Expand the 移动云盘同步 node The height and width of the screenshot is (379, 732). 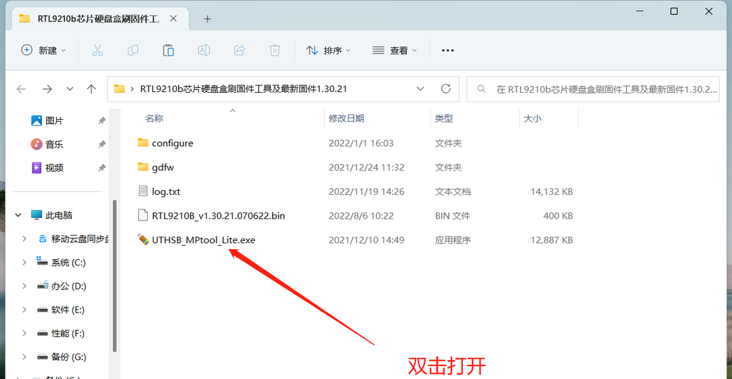(x=24, y=239)
